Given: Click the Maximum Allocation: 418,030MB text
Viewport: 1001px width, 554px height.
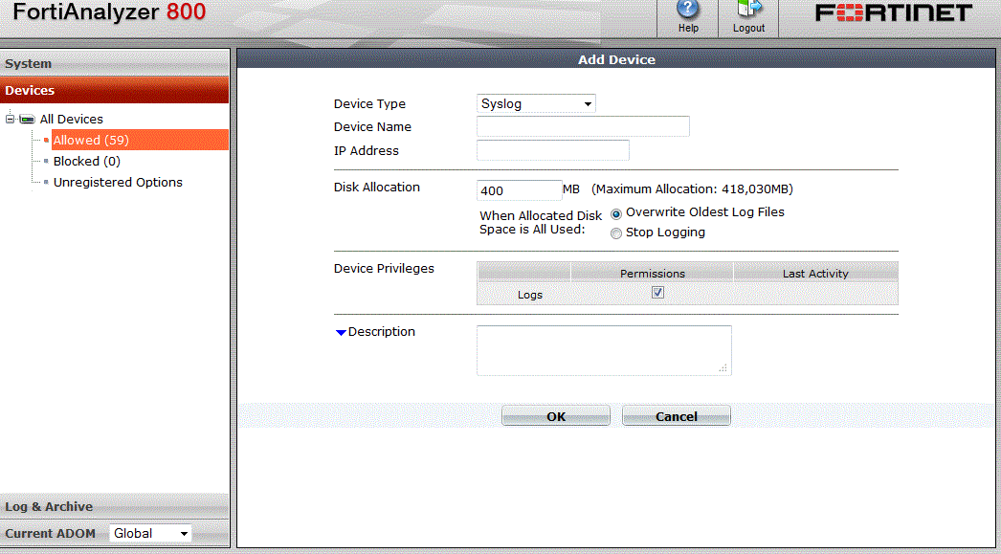Looking at the screenshot, I should pyautogui.click(x=692, y=188).
